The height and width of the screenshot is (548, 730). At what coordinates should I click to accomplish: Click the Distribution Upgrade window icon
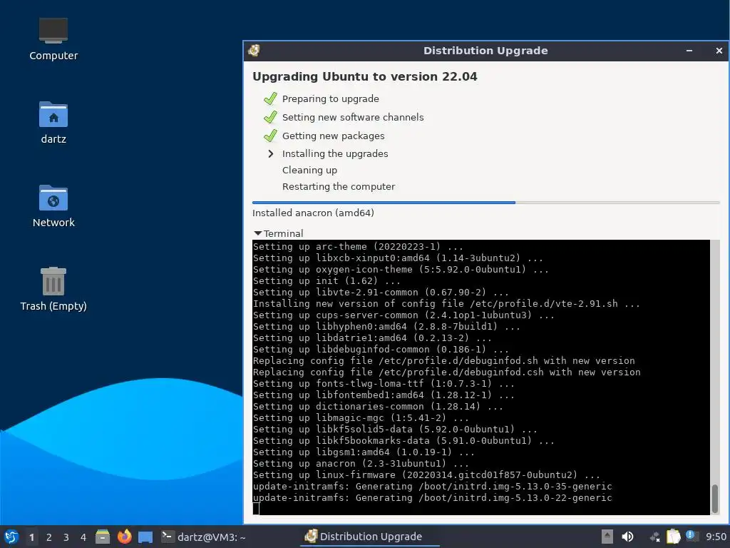click(255, 51)
